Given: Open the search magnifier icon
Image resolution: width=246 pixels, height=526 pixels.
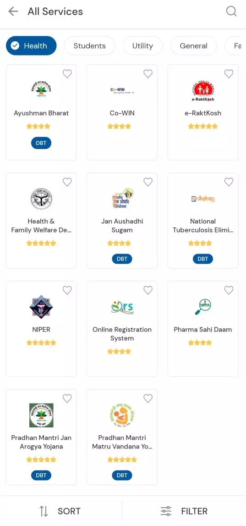Looking at the screenshot, I should coord(231,11).
